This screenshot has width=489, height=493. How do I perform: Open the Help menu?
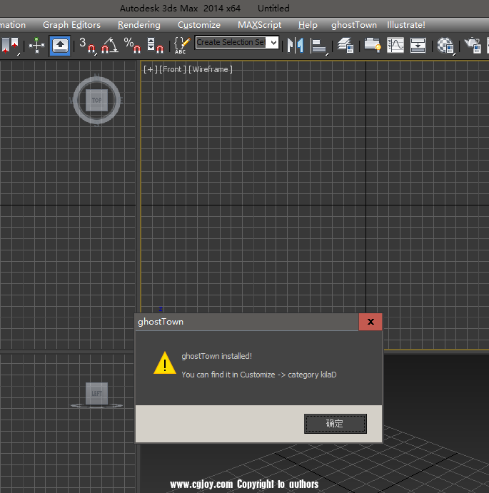tap(308, 25)
